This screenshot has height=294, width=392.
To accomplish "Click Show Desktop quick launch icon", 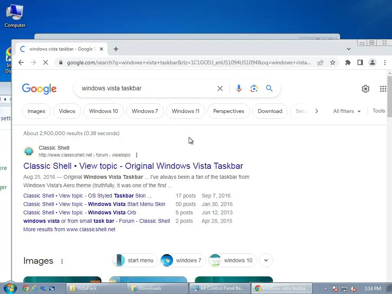I will pyautogui.click(x=43, y=288).
